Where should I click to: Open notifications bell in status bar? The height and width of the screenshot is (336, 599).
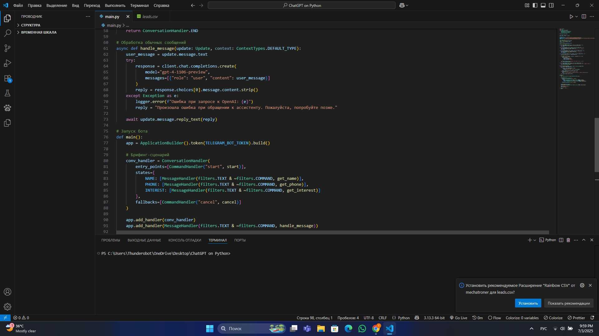pyautogui.click(x=592, y=318)
